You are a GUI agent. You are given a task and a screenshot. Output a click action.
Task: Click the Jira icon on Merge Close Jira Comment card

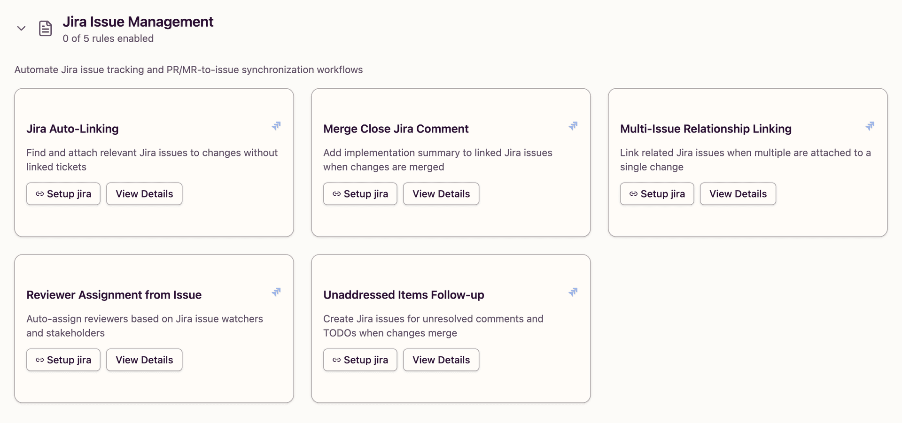point(574,126)
